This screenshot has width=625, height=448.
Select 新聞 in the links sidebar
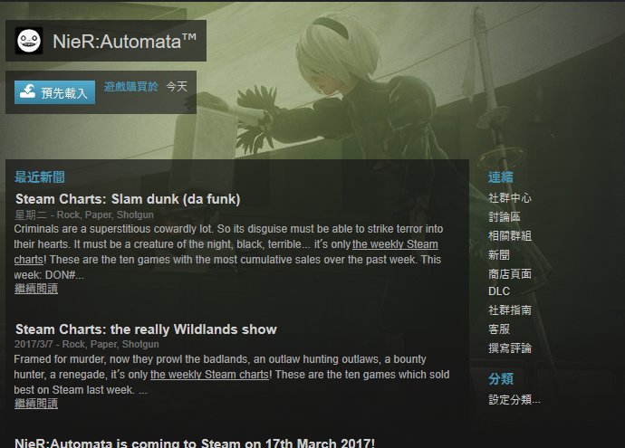pos(499,255)
